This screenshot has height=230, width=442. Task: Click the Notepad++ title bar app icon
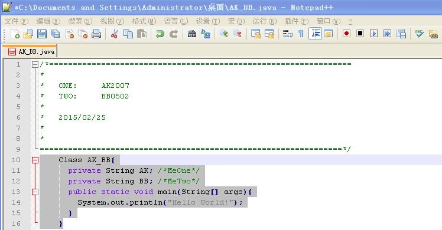[x=6, y=6]
